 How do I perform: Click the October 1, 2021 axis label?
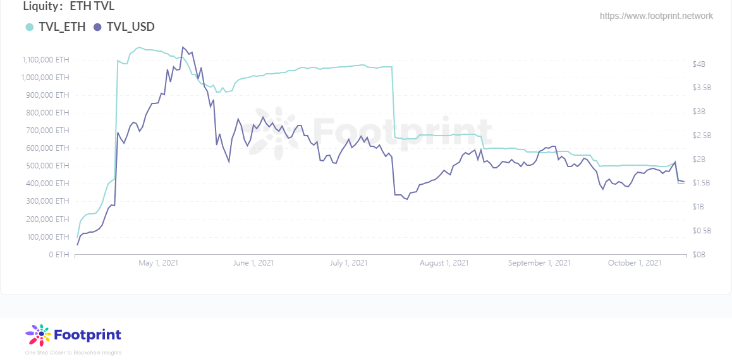click(634, 263)
